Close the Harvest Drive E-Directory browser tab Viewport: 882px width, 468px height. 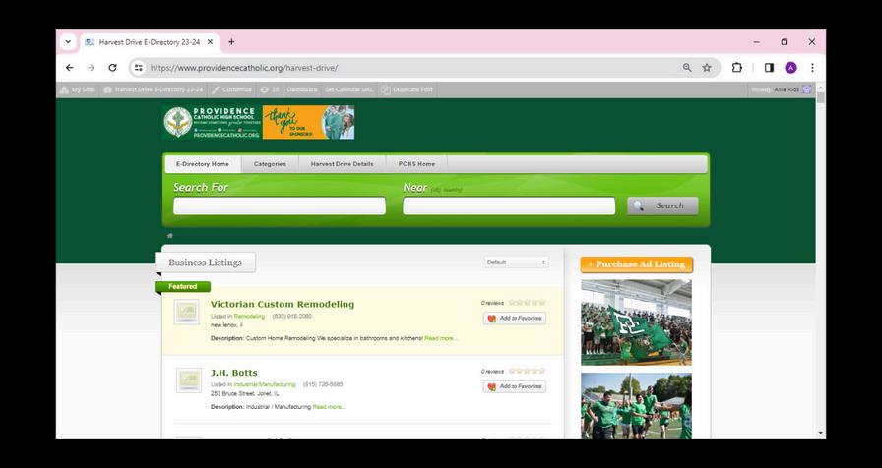(210, 42)
